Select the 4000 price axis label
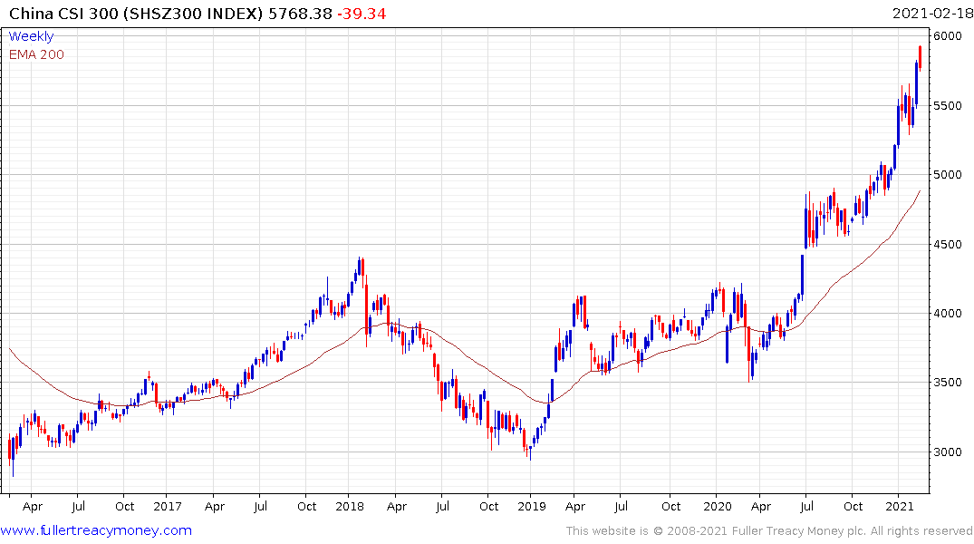The width and height of the screenshot is (974, 544). coord(948,314)
